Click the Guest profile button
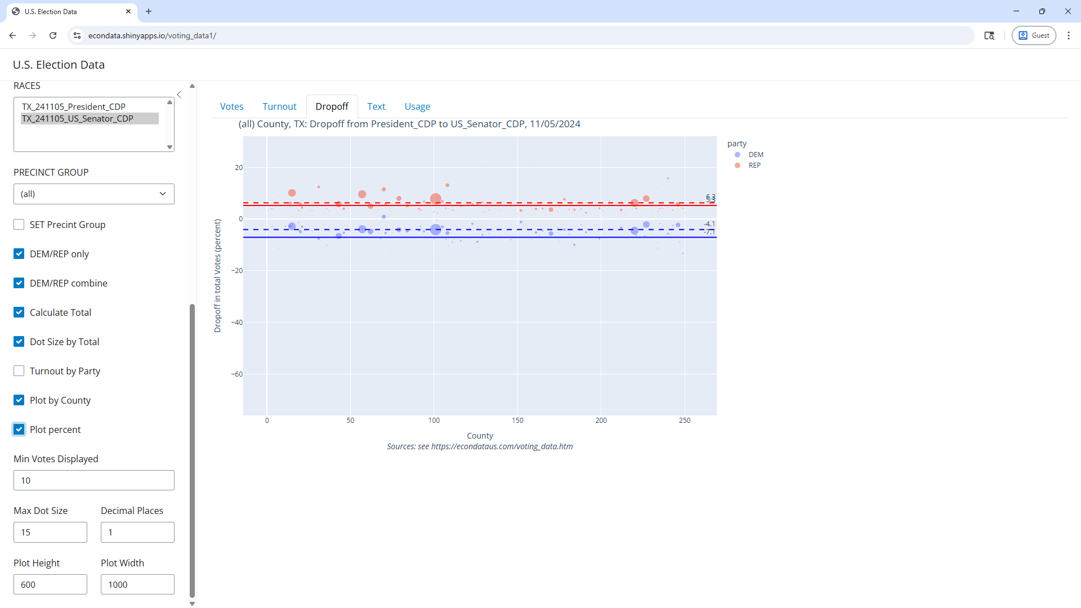This screenshot has width=1081, height=608. [1034, 35]
